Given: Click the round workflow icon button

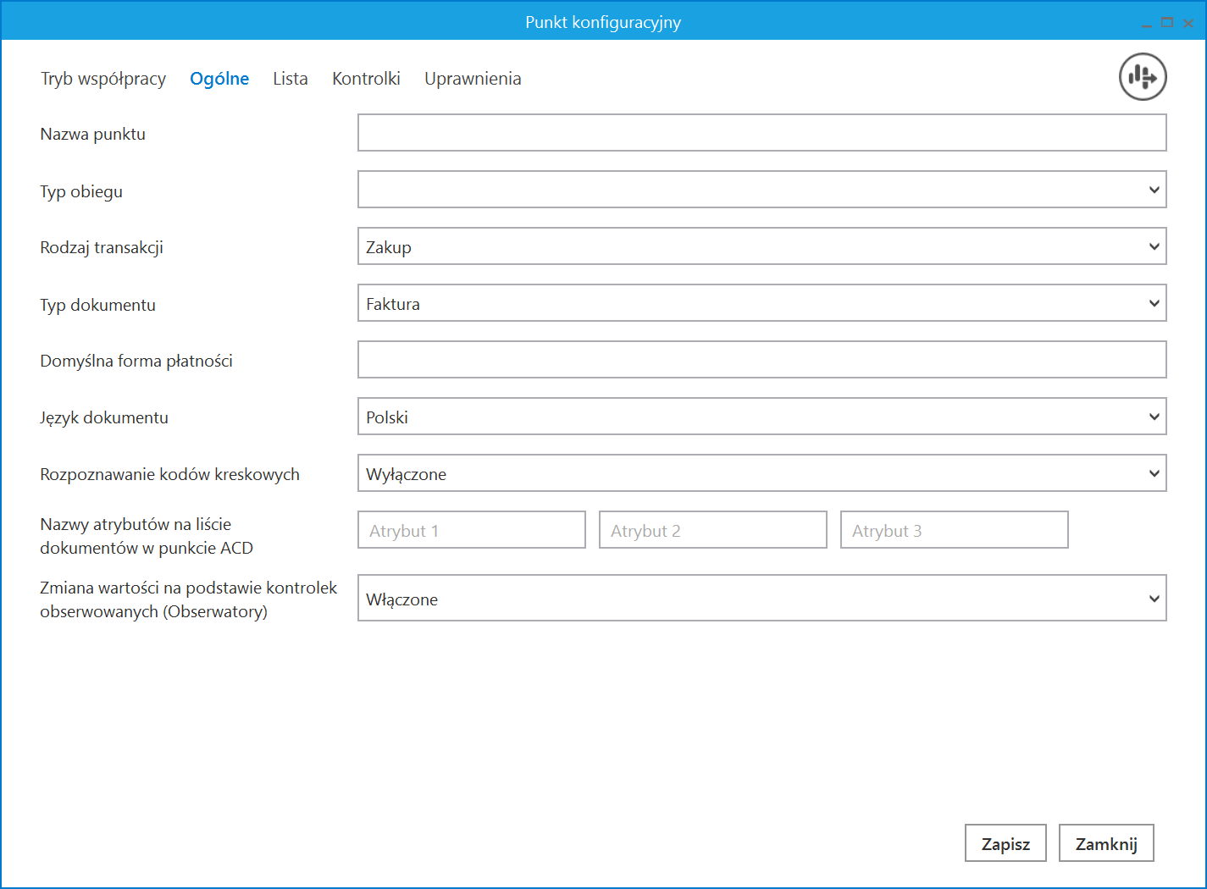Looking at the screenshot, I should (1143, 77).
